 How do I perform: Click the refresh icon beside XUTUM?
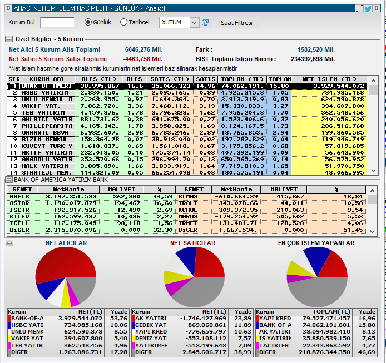[206, 23]
